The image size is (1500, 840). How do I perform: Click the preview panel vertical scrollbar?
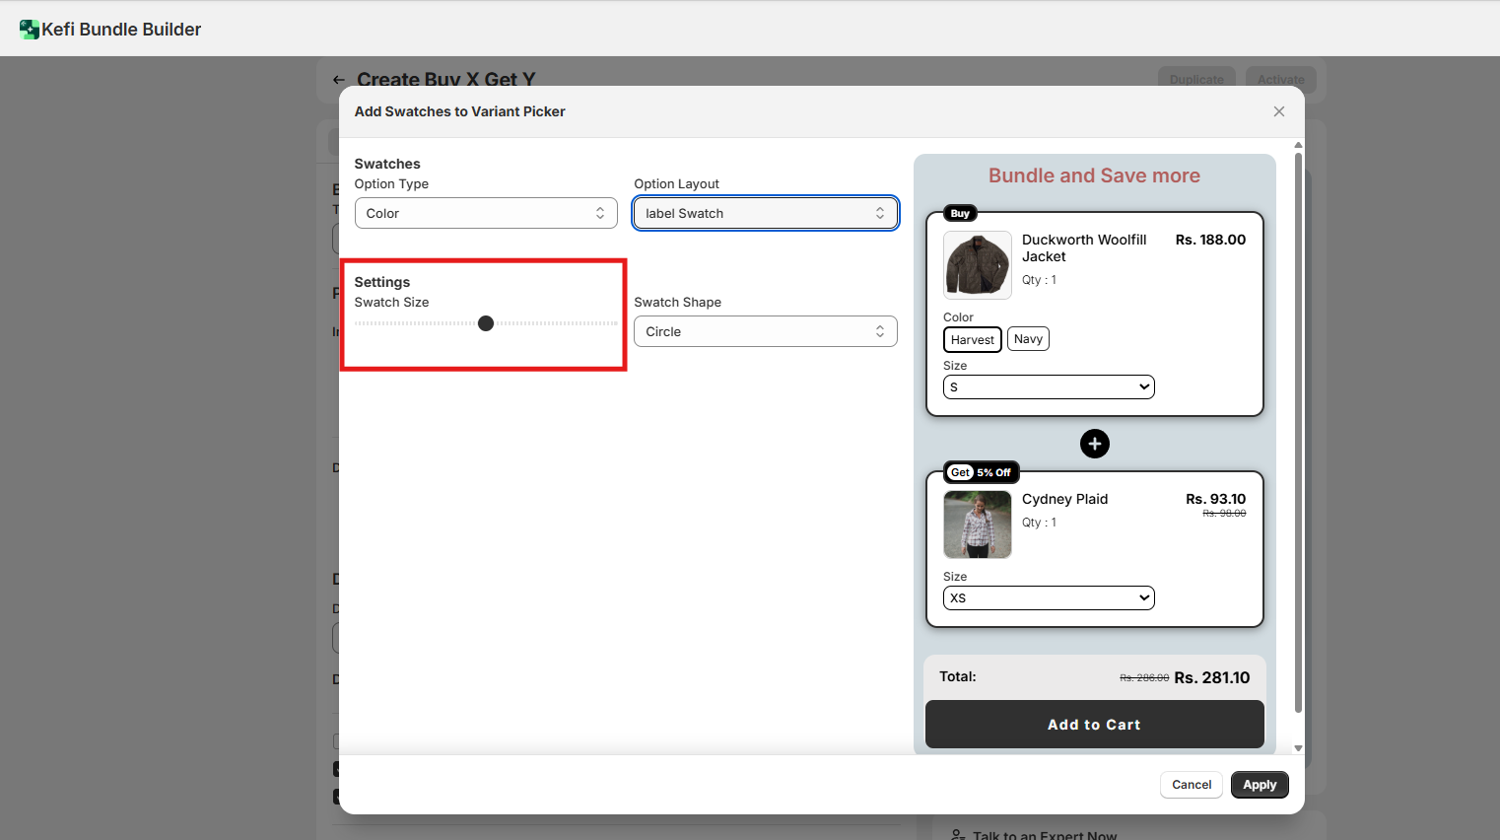(x=1298, y=434)
